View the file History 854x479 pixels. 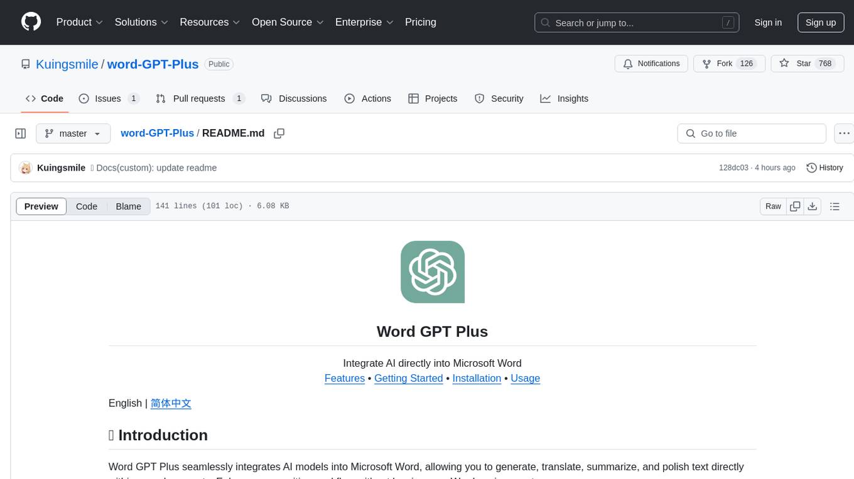point(824,168)
